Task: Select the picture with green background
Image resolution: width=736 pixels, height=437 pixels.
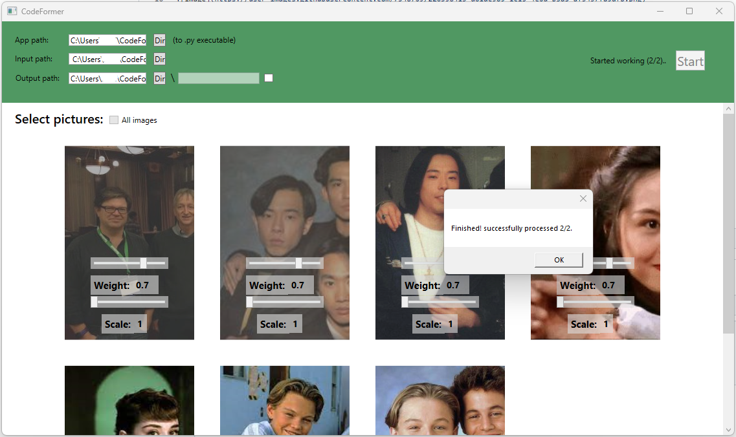Action: pos(129,400)
